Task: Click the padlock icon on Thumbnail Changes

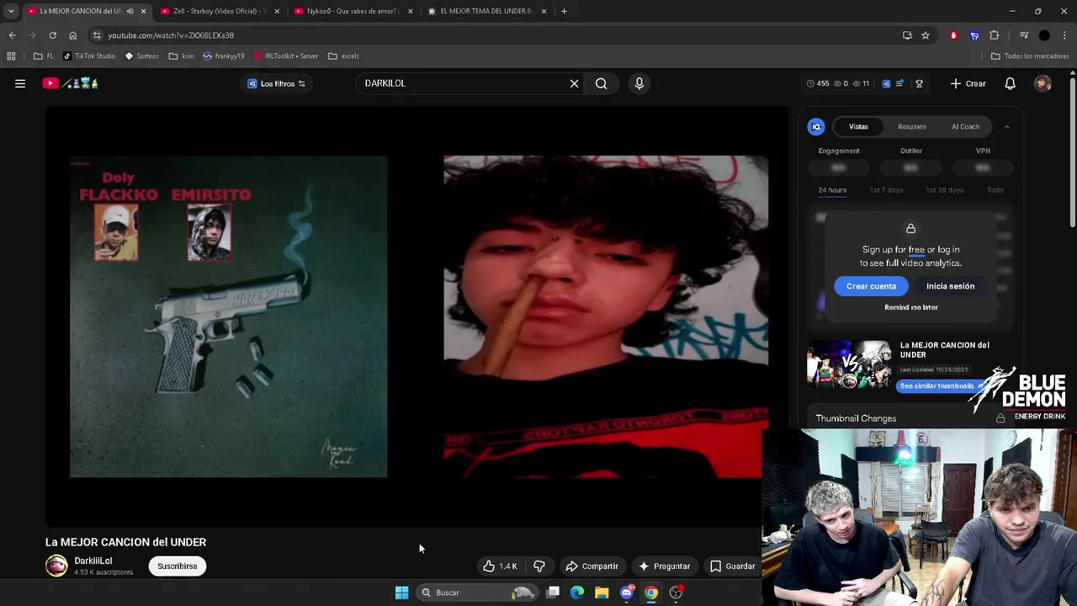Action: click(1000, 418)
